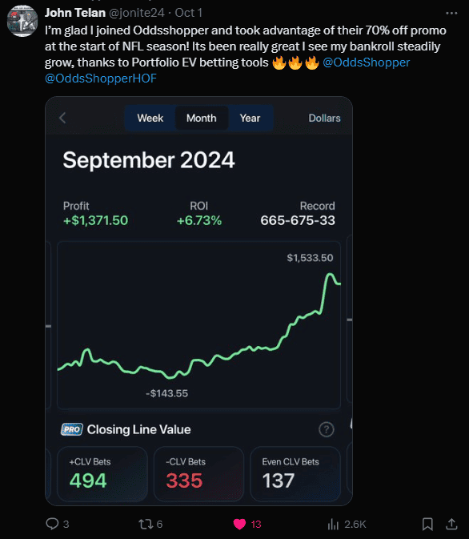This screenshot has width=469, height=539.
Task: Switch to the Week tab
Action: [x=150, y=118]
